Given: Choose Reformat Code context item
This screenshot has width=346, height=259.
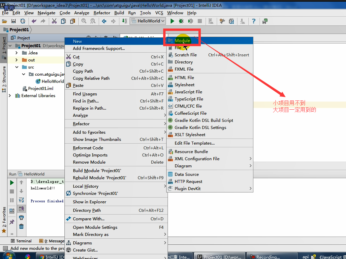Looking at the screenshot, I should tap(116, 148).
